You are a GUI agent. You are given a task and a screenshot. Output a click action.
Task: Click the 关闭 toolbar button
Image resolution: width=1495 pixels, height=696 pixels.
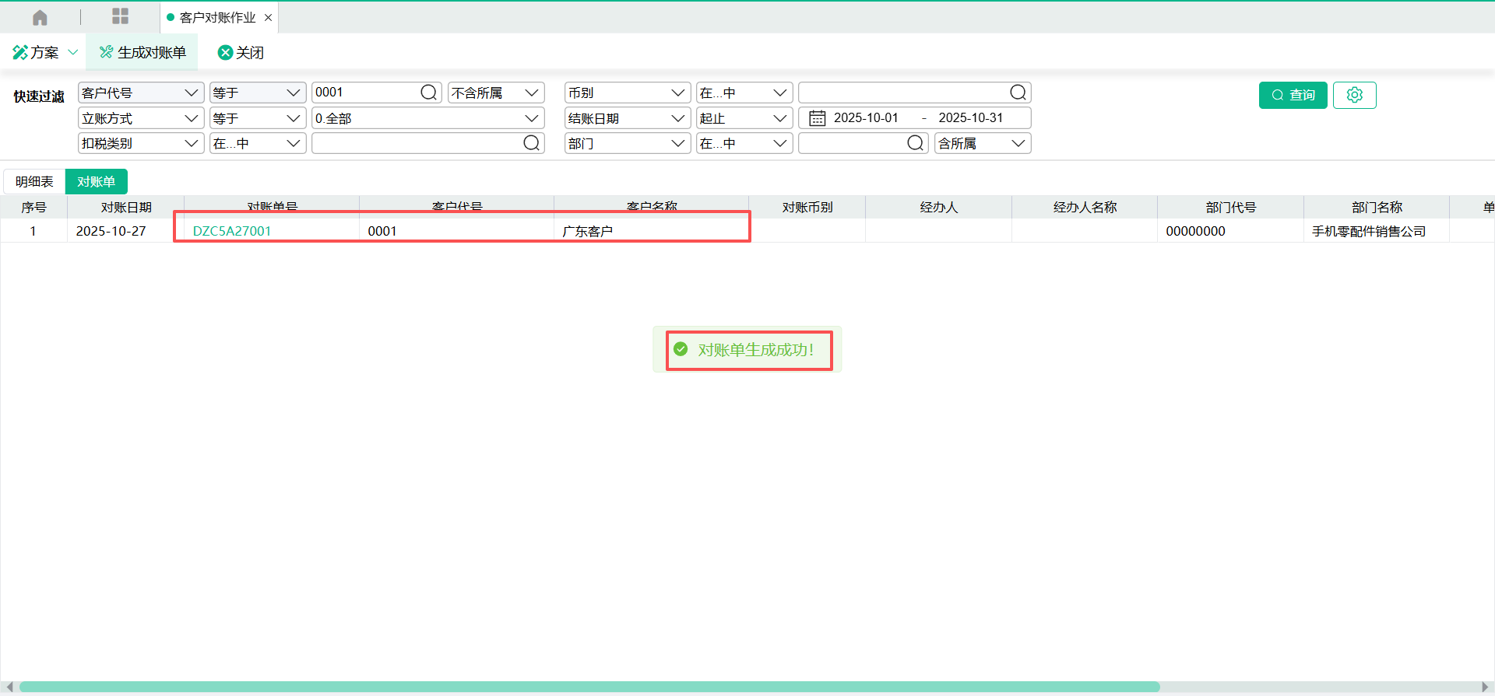(x=241, y=52)
